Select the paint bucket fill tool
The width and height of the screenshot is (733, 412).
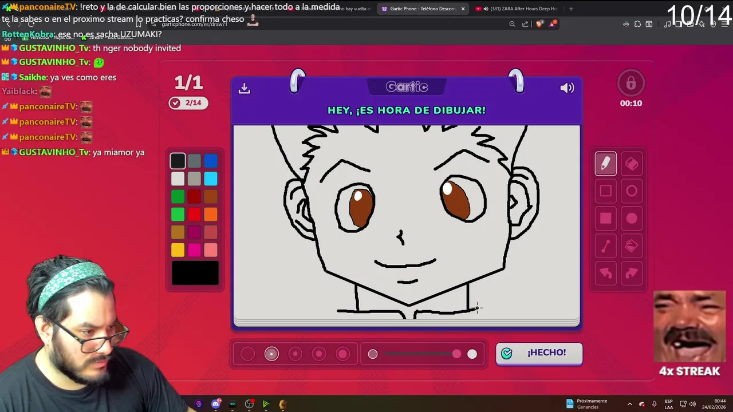[x=632, y=246]
